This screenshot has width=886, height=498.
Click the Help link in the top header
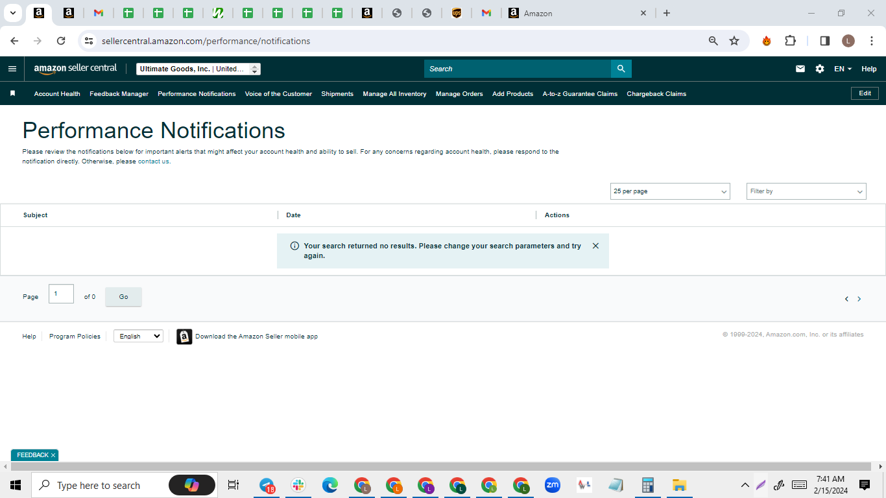(x=868, y=69)
